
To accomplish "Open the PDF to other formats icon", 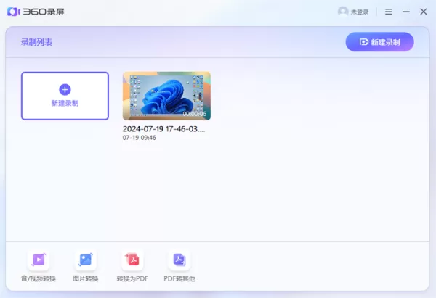I will 179,260.
